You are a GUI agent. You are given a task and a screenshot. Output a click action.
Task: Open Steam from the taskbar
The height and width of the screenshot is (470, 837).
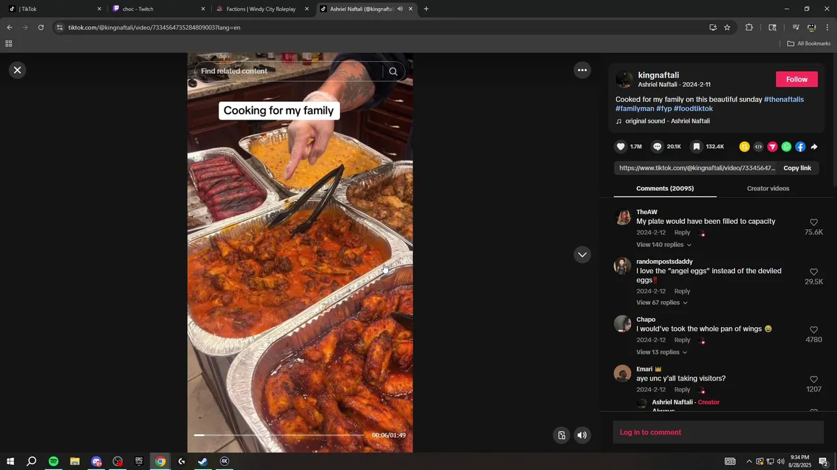click(x=203, y=462)
